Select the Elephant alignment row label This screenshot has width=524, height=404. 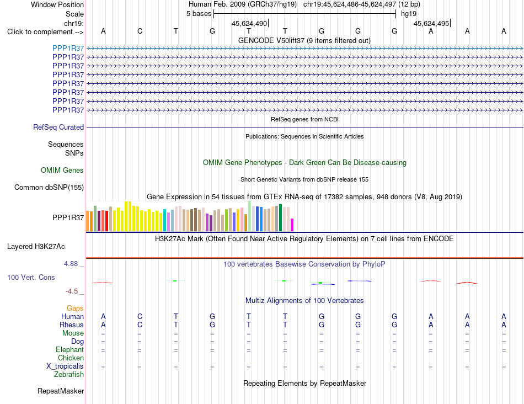[x=70, y=349]
